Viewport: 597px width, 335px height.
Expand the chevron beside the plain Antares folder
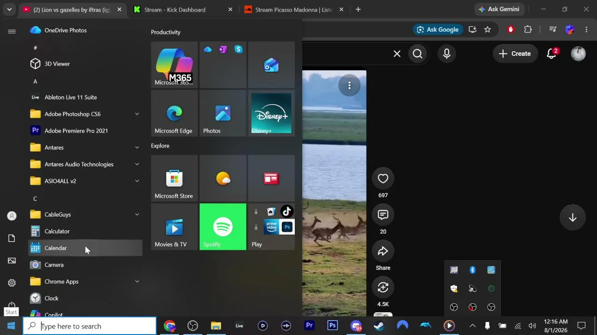click(x=137, y=147)
